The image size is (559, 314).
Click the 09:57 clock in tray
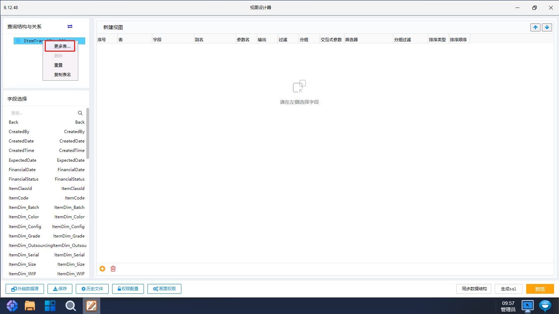click(508, 303)
